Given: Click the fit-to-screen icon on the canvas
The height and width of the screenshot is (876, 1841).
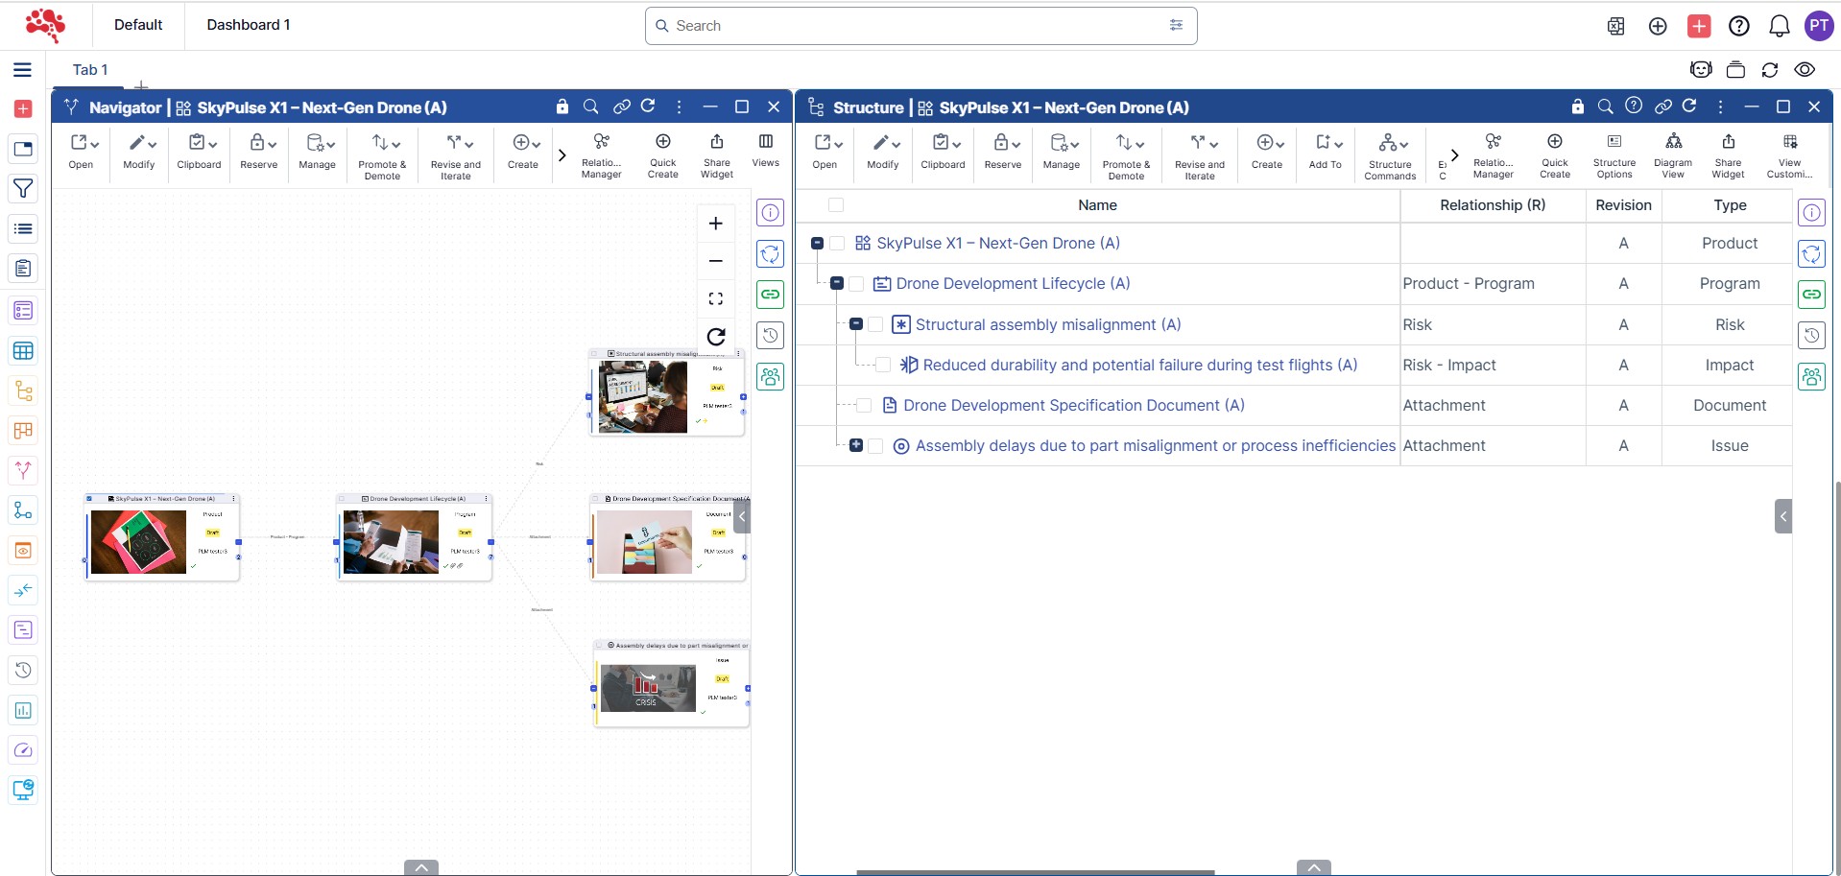Looking at the screenshot, I should (715, 299).
